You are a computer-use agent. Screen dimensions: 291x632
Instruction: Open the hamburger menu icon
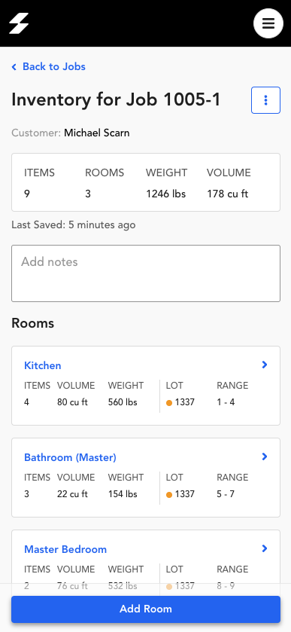268,23
